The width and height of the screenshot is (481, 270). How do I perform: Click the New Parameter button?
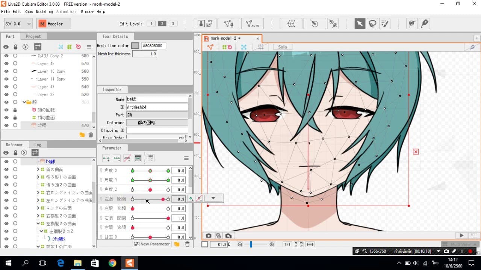[152, 244]
